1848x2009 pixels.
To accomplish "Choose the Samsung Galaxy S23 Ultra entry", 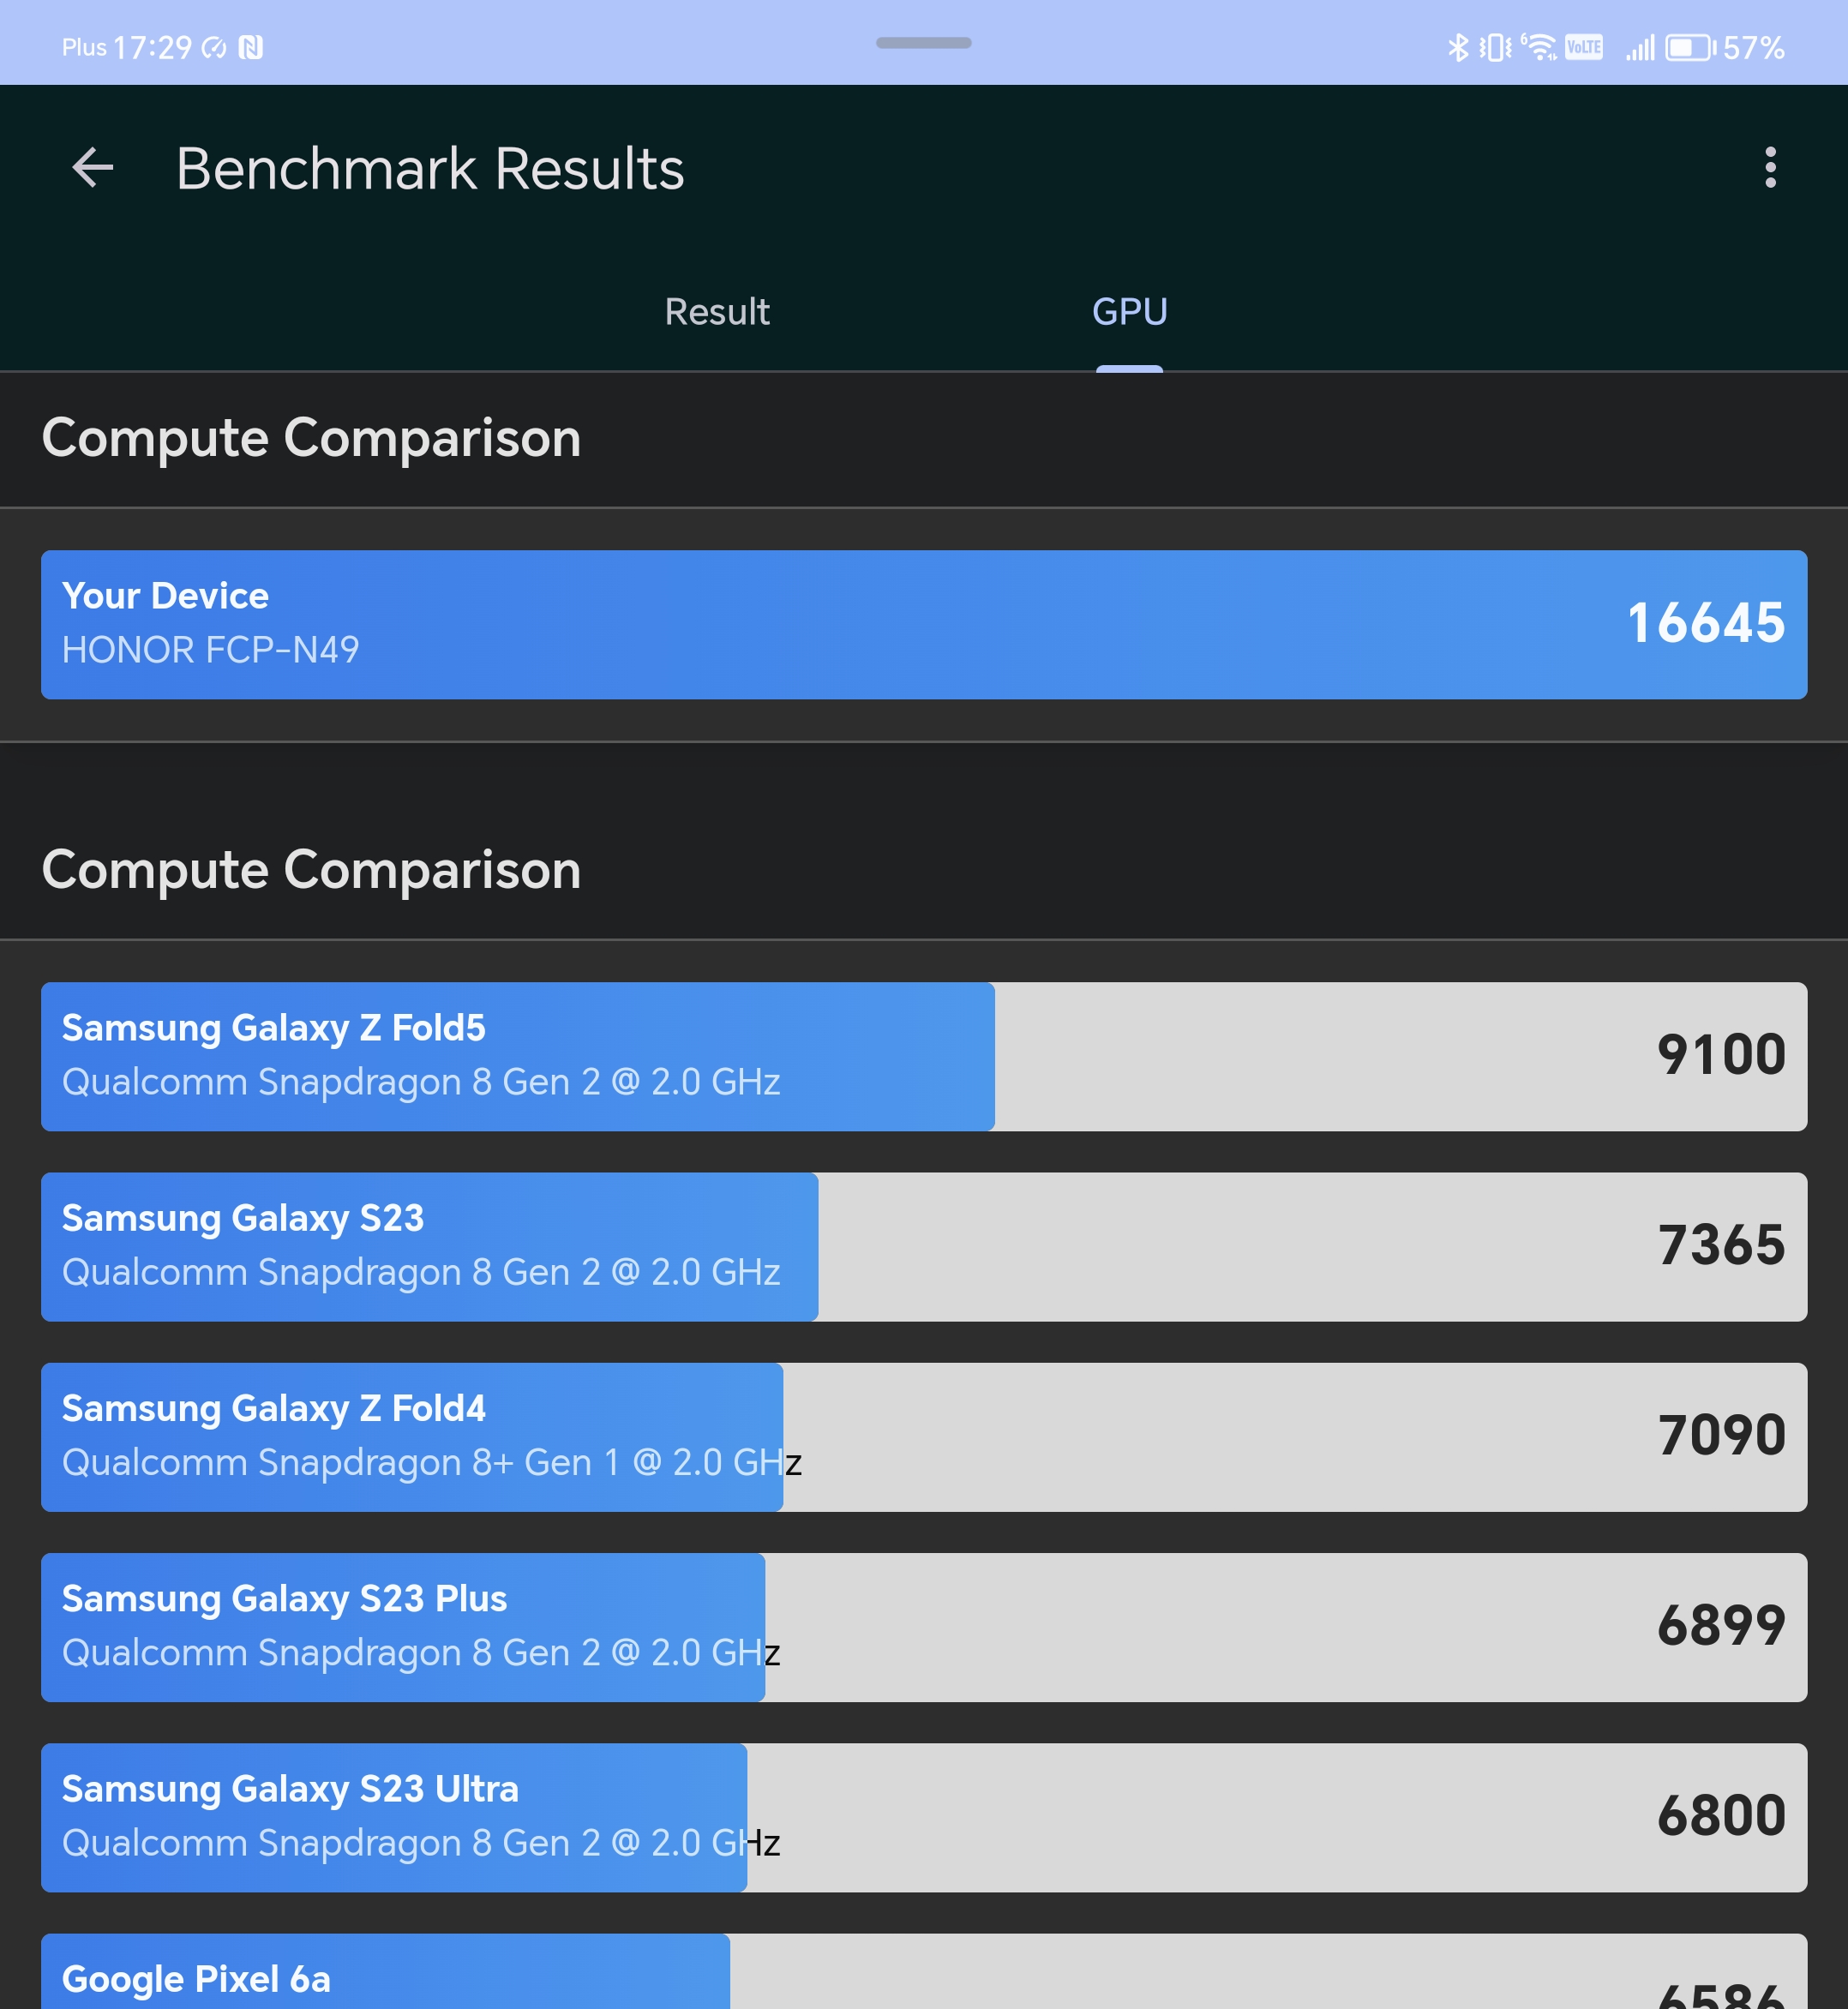I will click(x=924, y=1817).
